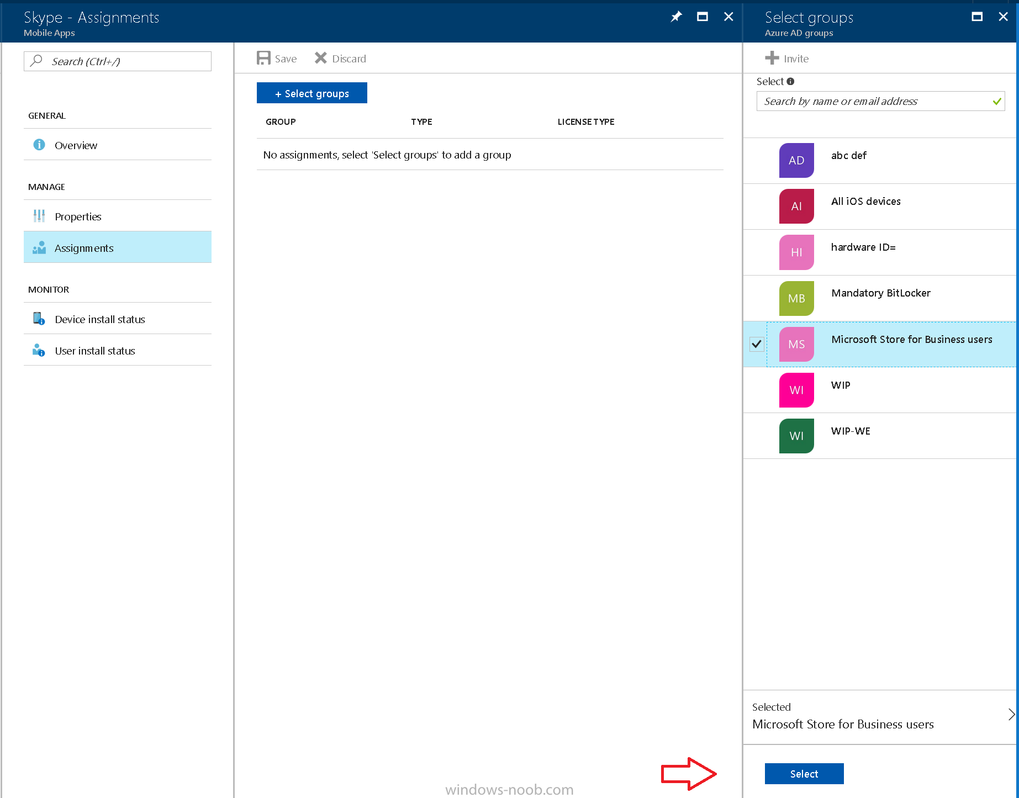The width and height of the screenshot is (1019, 798).
Task: Select the hardware ID= group
Action: 879,252
